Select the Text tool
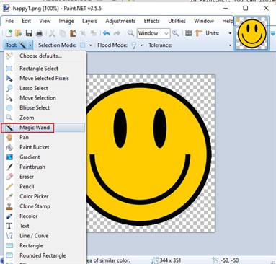The width and height of the screenshot is (276, 264). 45,226
